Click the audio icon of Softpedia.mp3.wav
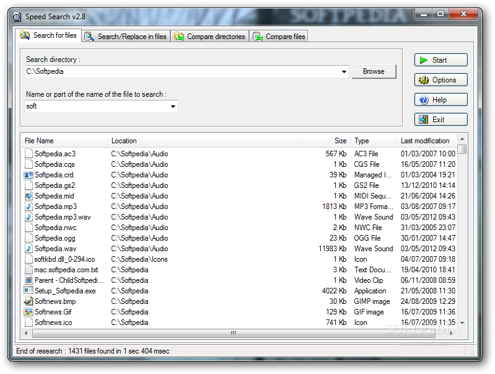This screenshot has width=495, height=374. point(28,217)
